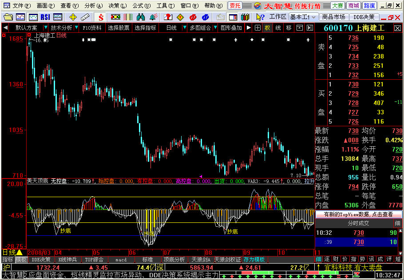Click the grid plus icon in chart bar

coord(257,28)
